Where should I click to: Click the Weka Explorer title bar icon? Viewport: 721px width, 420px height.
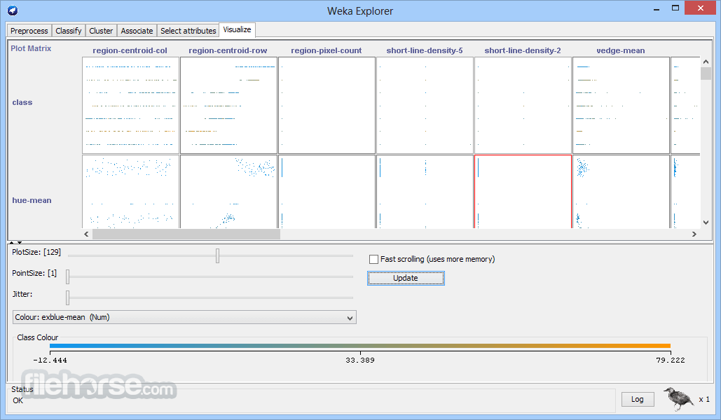tap(13, 10)
